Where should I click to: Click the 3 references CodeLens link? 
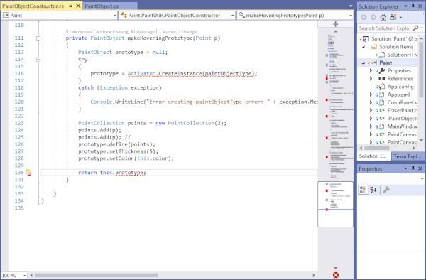[x=79, y=32]
